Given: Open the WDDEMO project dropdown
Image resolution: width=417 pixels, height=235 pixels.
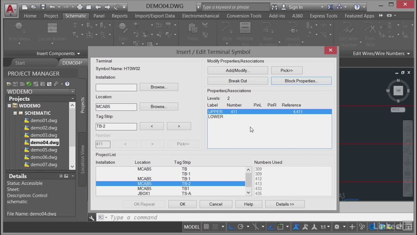Looking at the screenshot, I should pos(73,92).
